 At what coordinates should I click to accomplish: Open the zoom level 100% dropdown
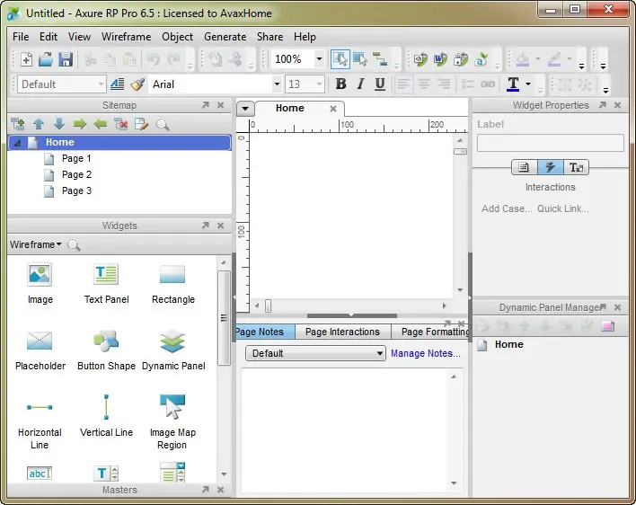[x=319, y=59]
